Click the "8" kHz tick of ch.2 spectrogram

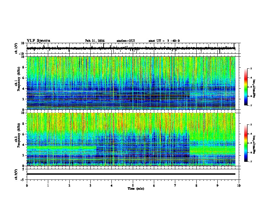click(24, 124)
